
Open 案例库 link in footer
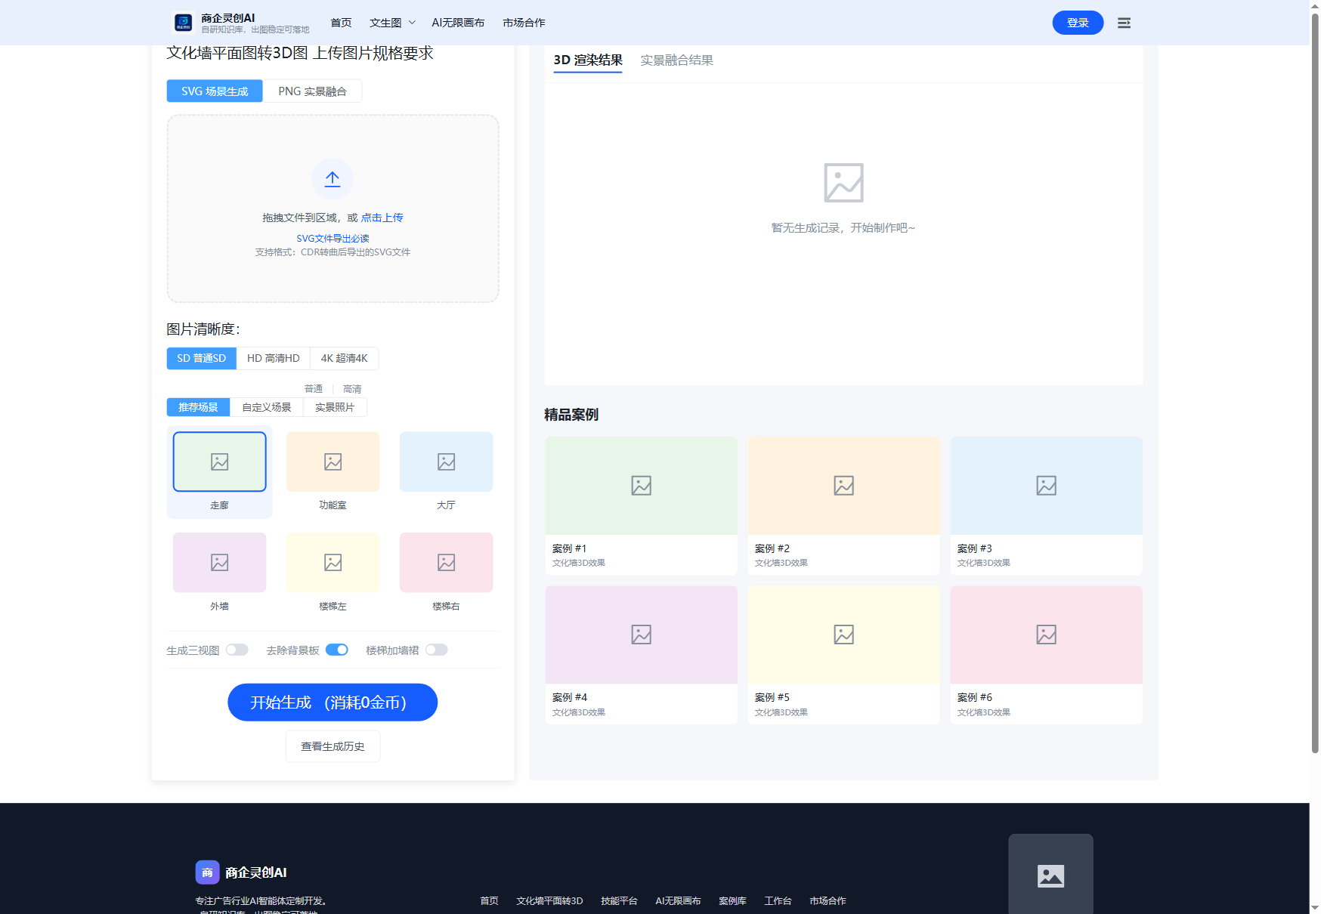[732, 900]
